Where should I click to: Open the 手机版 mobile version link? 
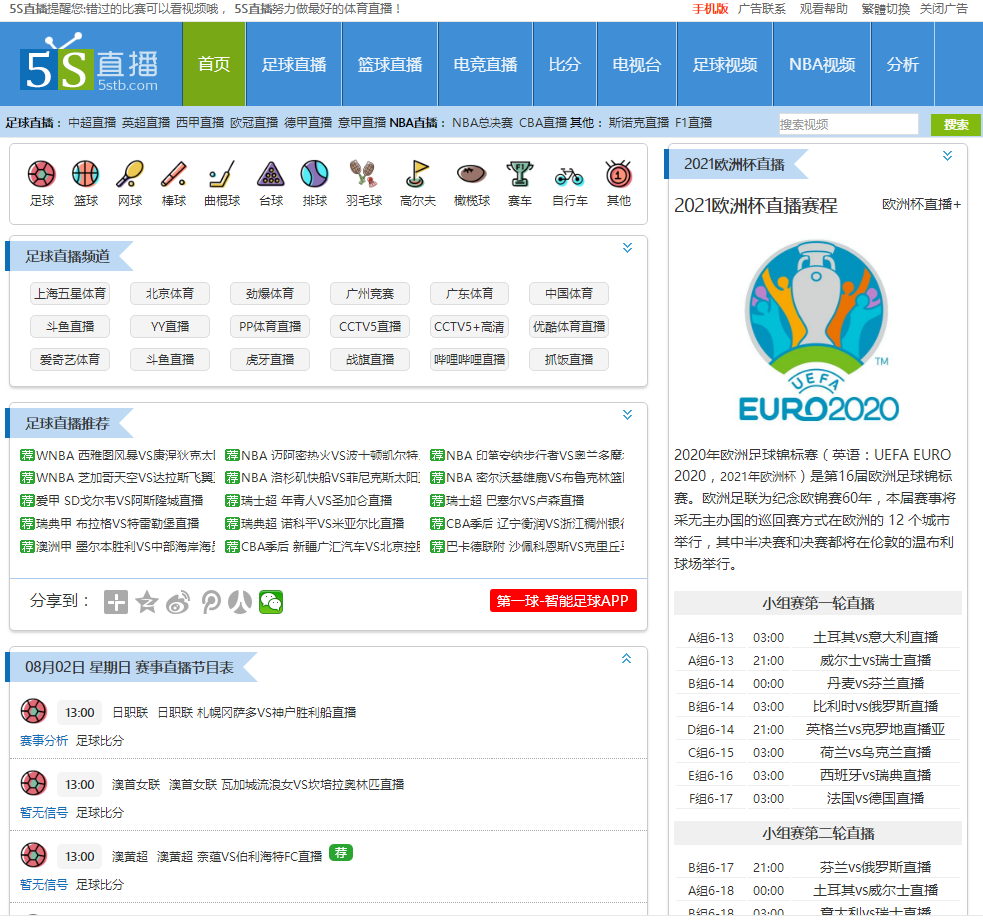pyautogui.click(x=710, y=9)
